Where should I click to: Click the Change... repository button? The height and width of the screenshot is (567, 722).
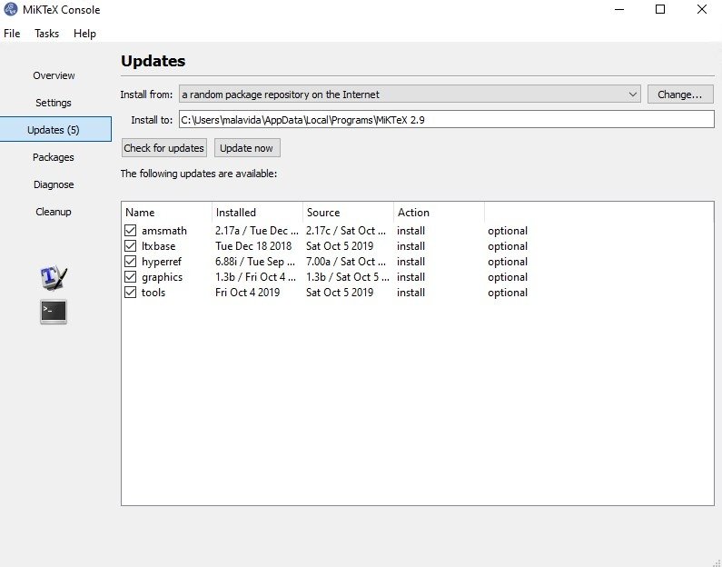click(x=680, y=94)
